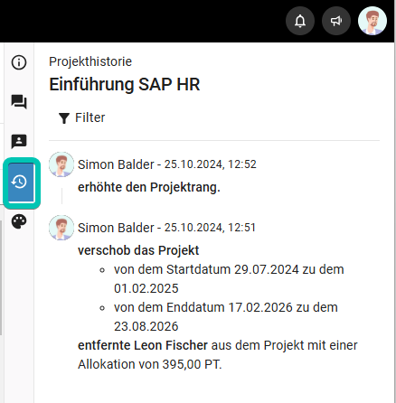396x403 pixels.
Task: Click the timestamp 25.10.2024, 12:51
Action: point(210,228)
